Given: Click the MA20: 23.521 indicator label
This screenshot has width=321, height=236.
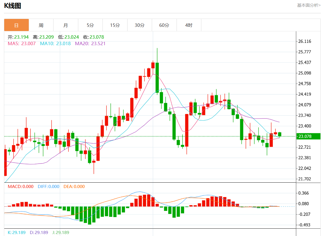Looking at the screenshot, I should click(x=90, y=43).
